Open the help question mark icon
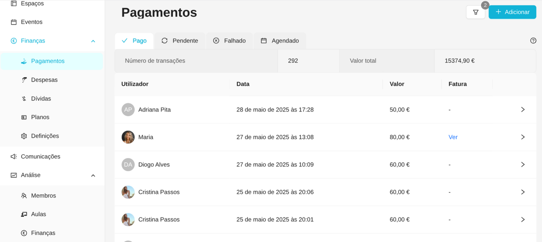Screen dimensions: 542x242 click(533, 41)
